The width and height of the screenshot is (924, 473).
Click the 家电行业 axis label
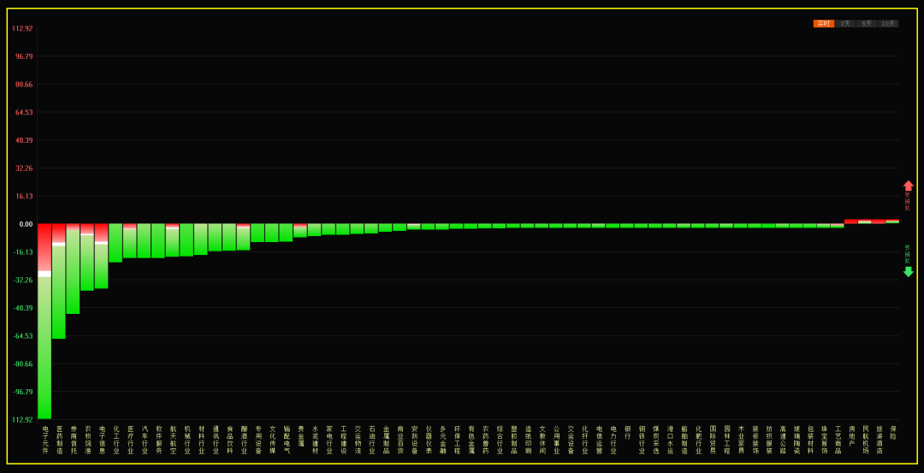coord(329,440)
